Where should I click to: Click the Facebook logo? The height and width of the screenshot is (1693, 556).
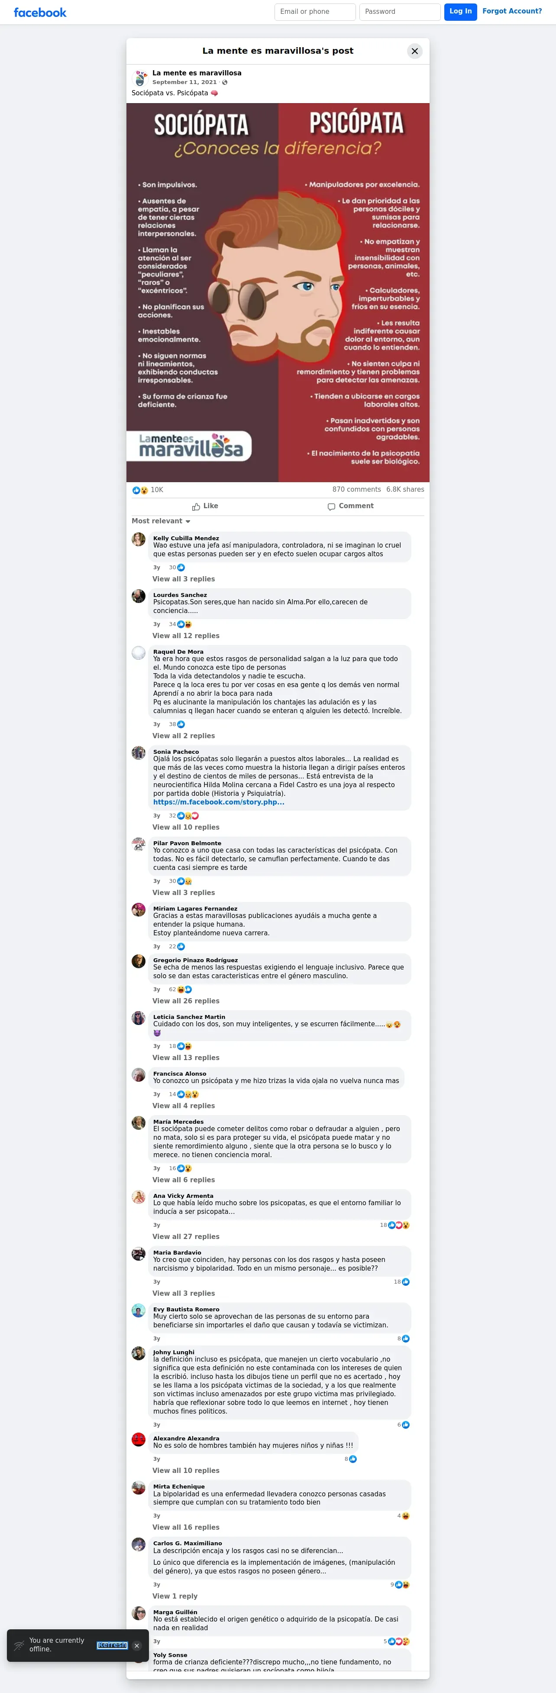[x=40, y=13]
